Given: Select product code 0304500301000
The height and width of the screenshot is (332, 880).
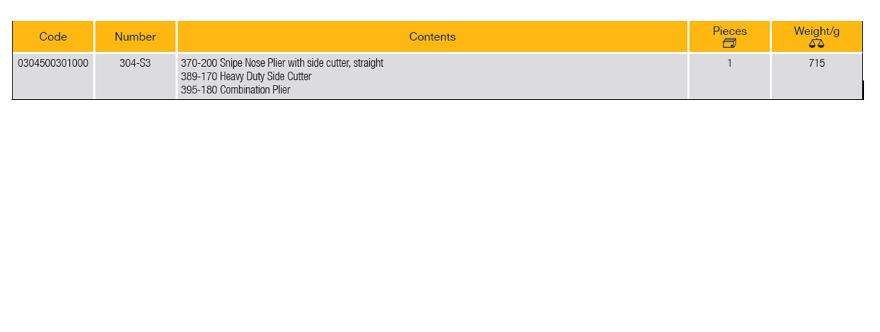Looking at the screenshot, I should 53,63.
